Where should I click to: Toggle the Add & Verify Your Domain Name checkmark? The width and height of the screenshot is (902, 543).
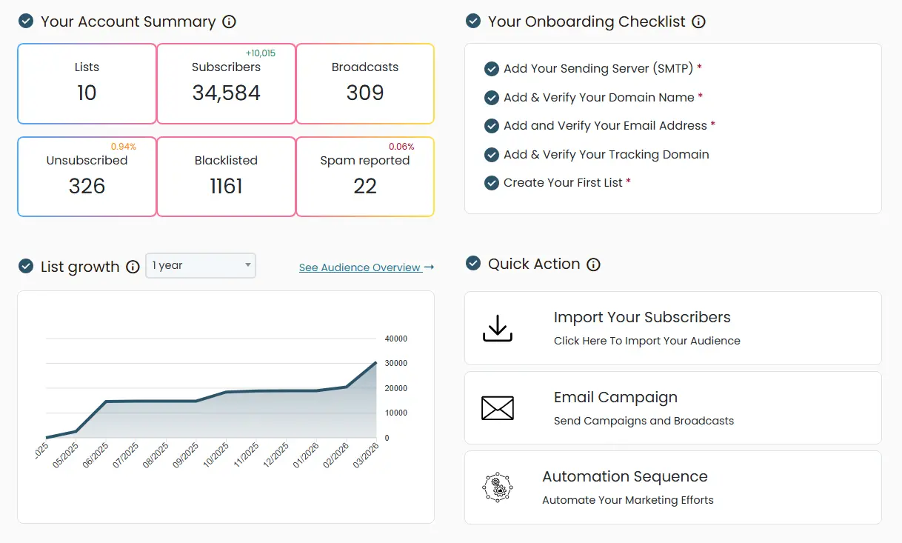pos(491,98)
